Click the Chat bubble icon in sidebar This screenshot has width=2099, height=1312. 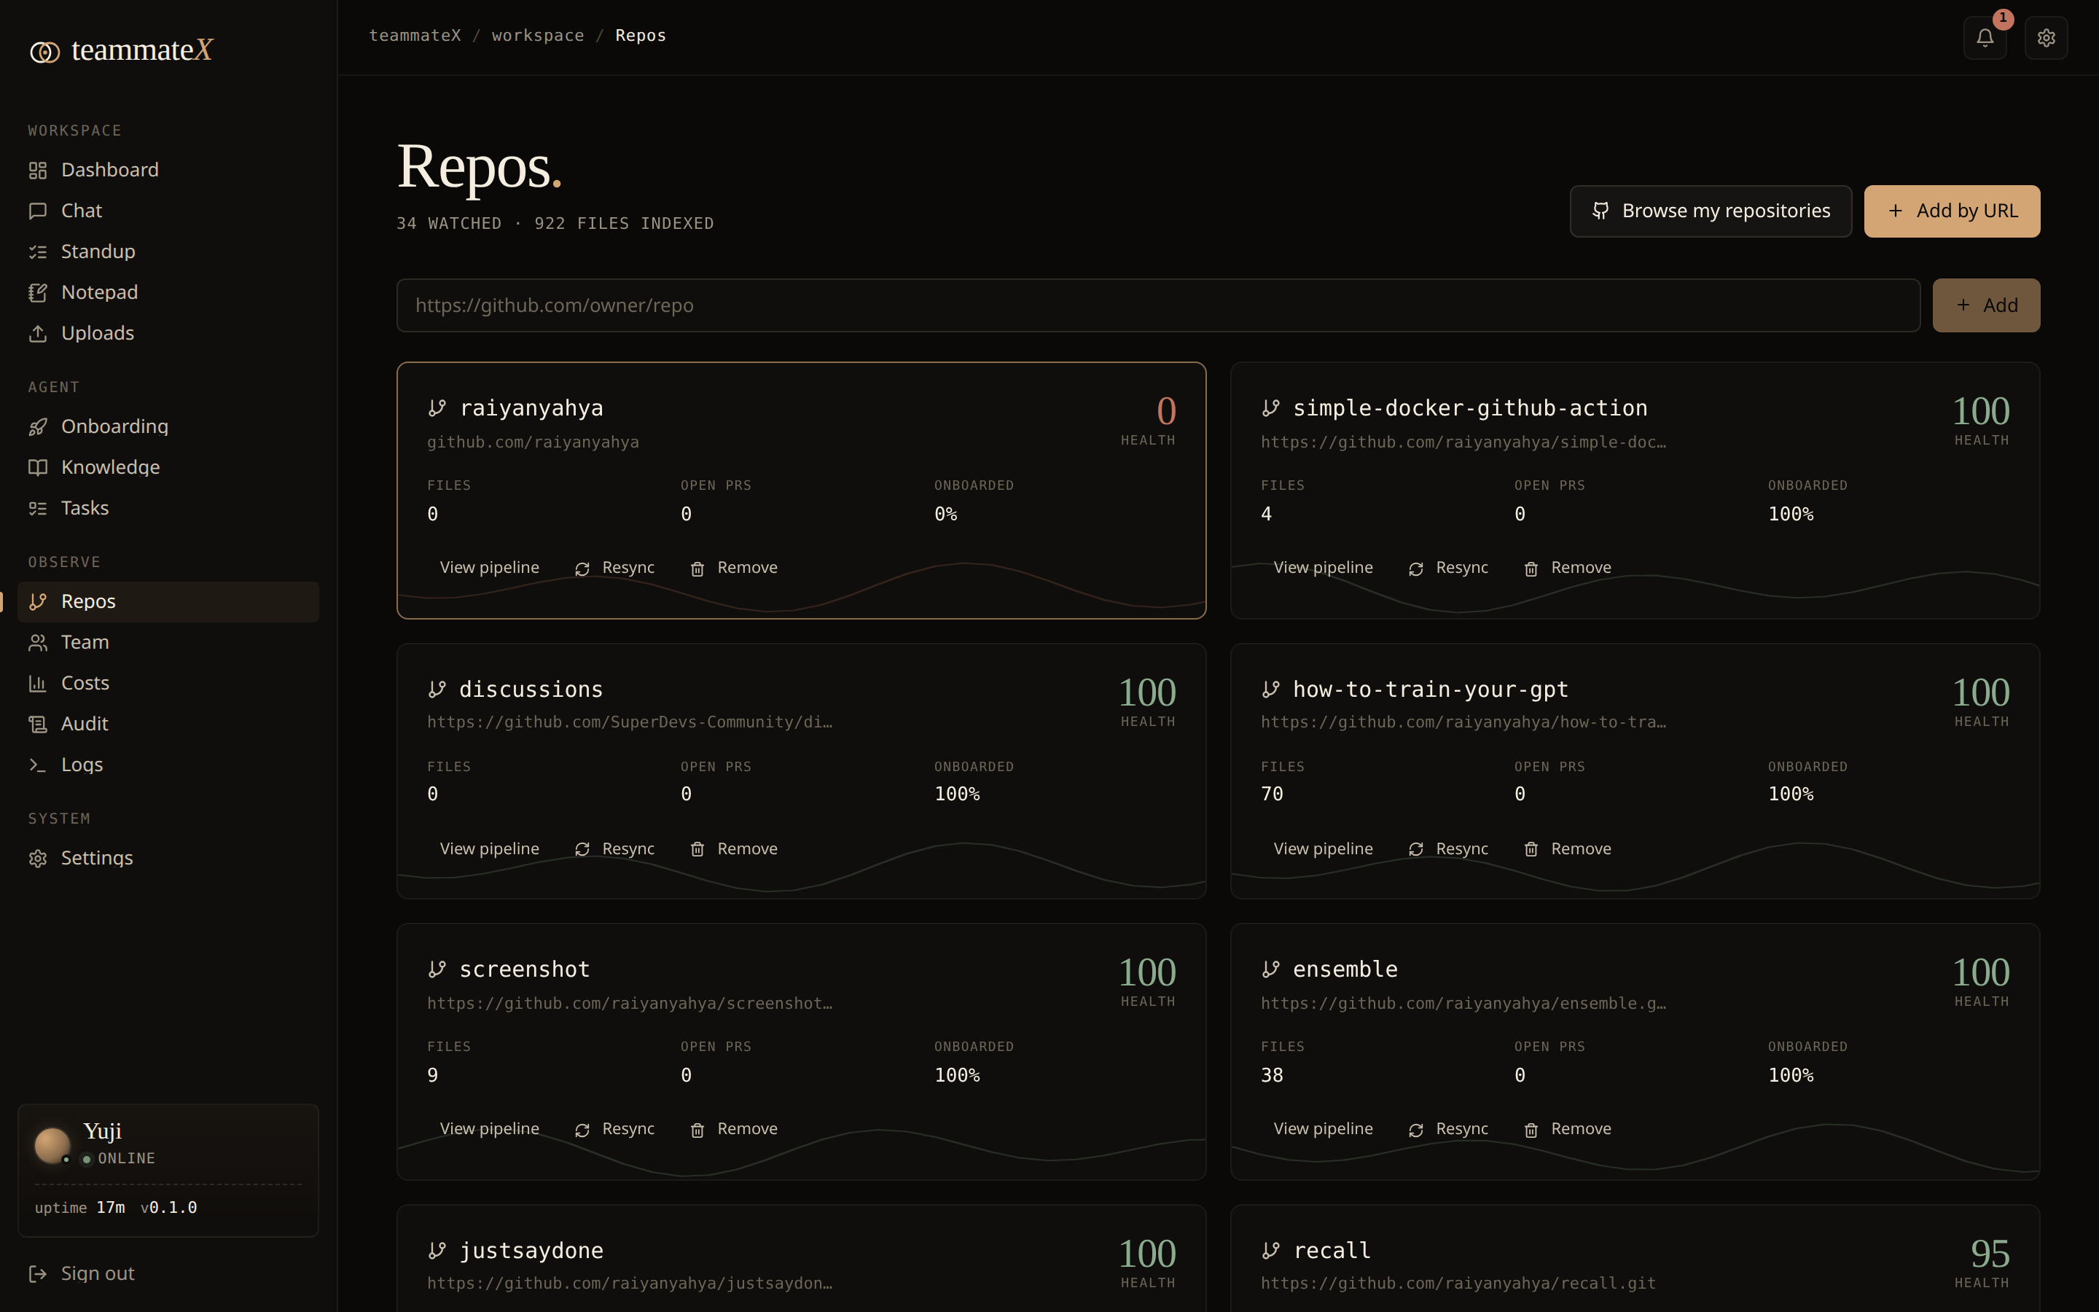[x=37, y=211]
